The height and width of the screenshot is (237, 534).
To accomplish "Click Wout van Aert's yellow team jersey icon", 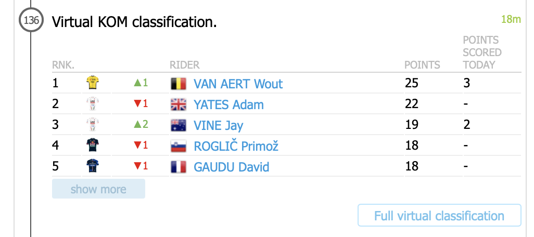I will (x=93, y=83).
